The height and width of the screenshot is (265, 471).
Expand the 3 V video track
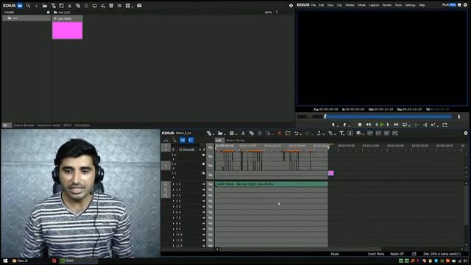pos(174,159)
